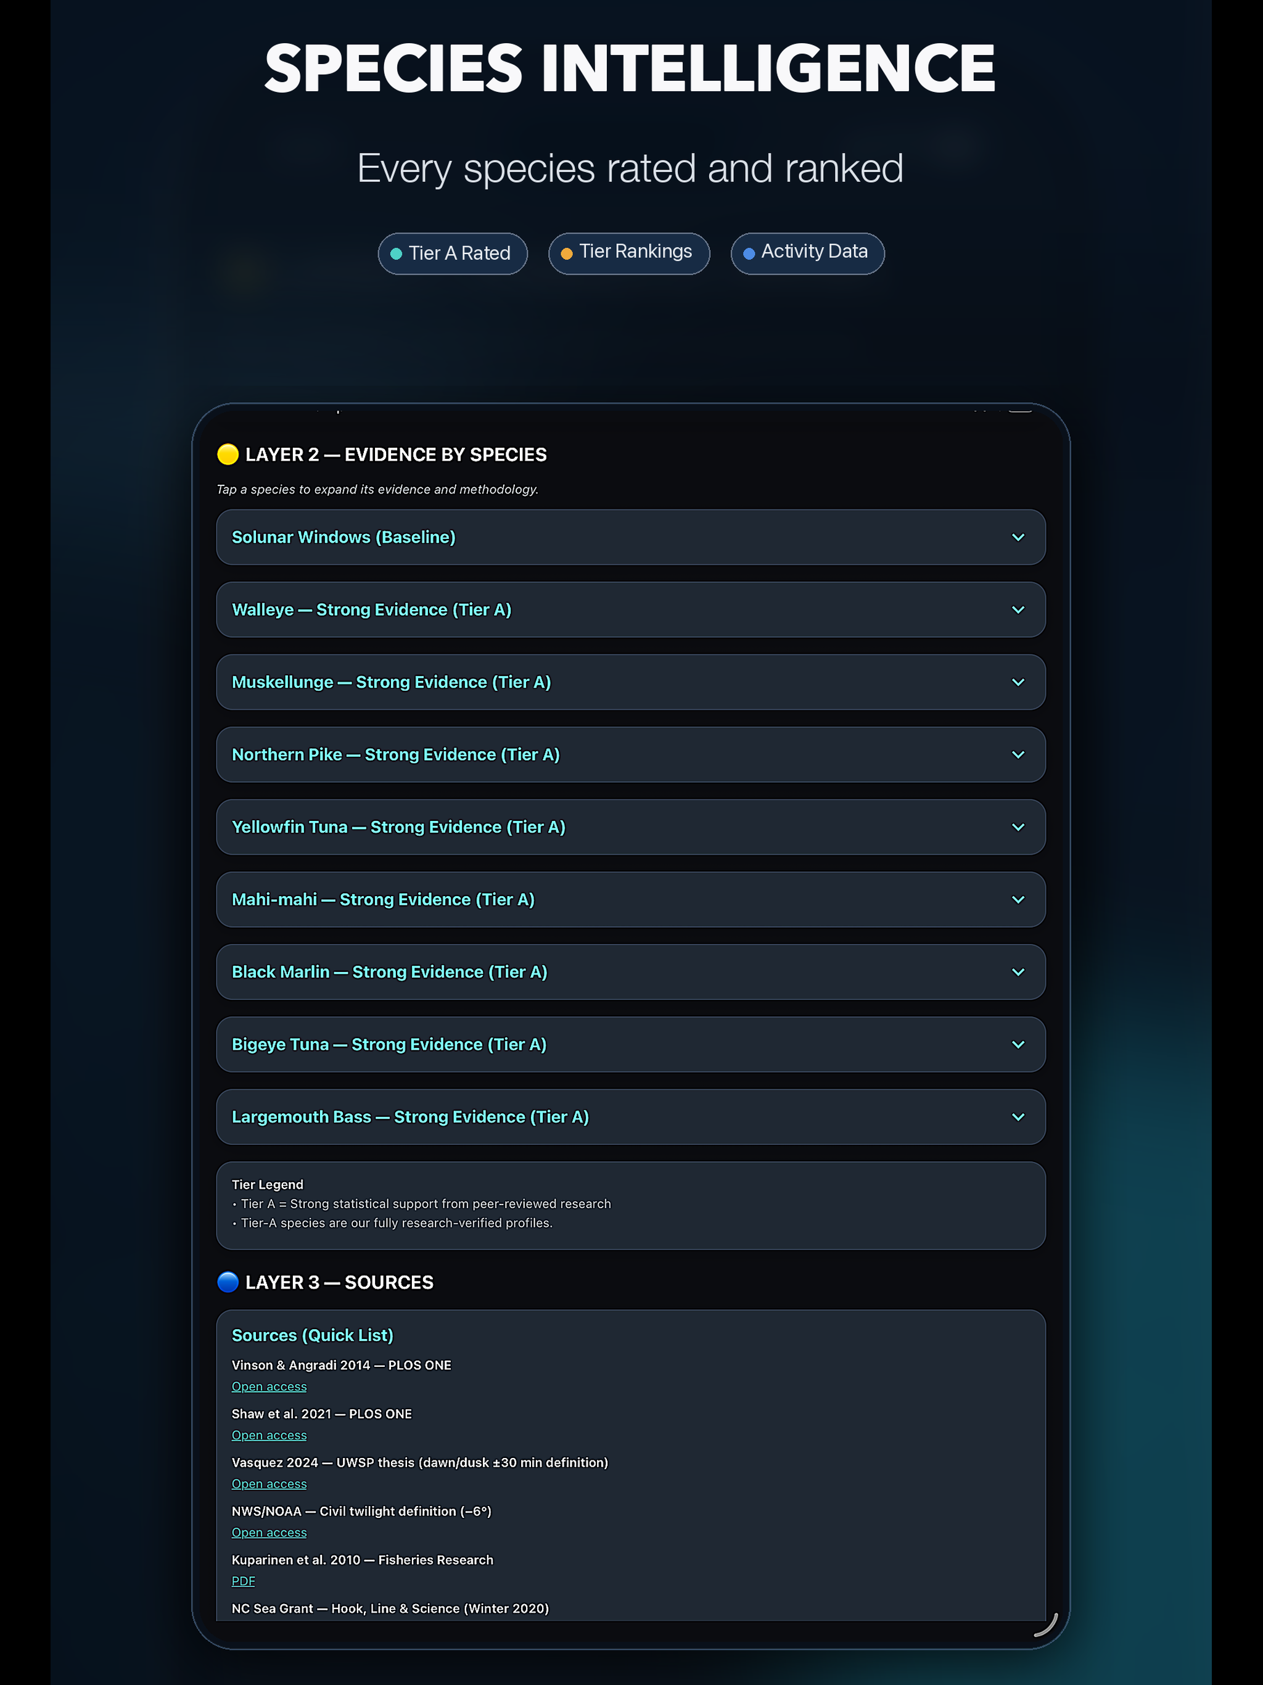Select 'Solunar Windows (Baseline)' title text

344,537
